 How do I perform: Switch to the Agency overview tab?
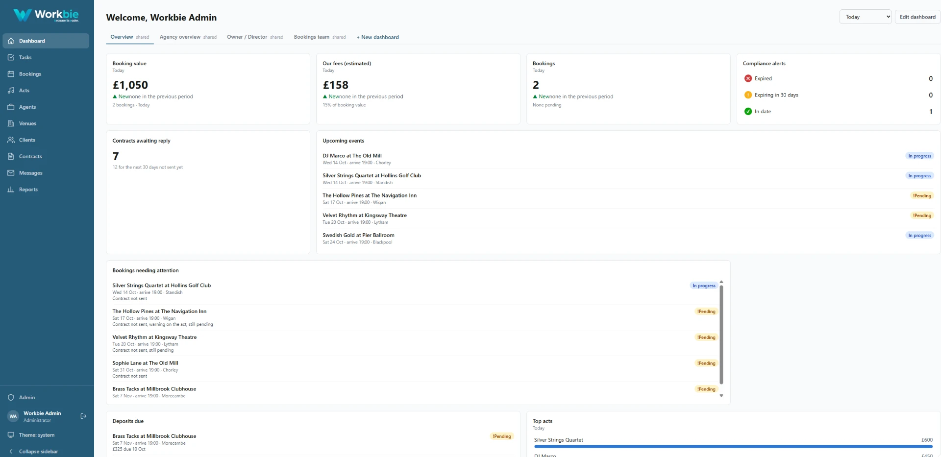188,37
